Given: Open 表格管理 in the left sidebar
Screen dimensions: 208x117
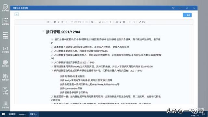Looking at the screenshot, I should tap(5, 22).
